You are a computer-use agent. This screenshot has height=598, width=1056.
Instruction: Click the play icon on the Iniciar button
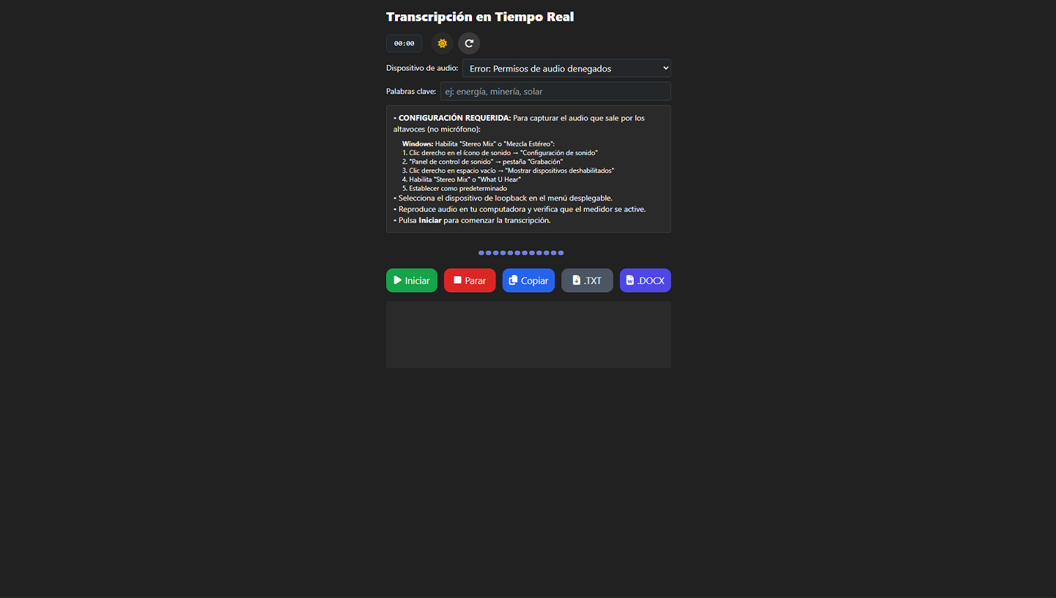399,280
